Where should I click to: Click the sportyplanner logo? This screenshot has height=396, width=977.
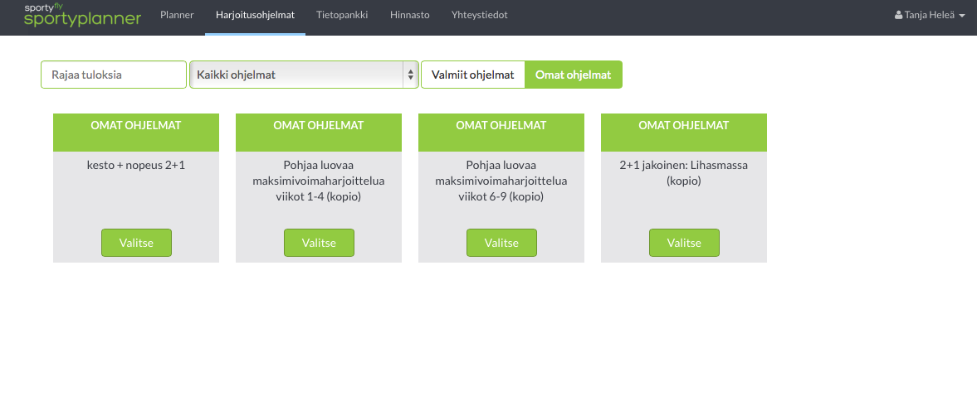(x=82, y=16)
